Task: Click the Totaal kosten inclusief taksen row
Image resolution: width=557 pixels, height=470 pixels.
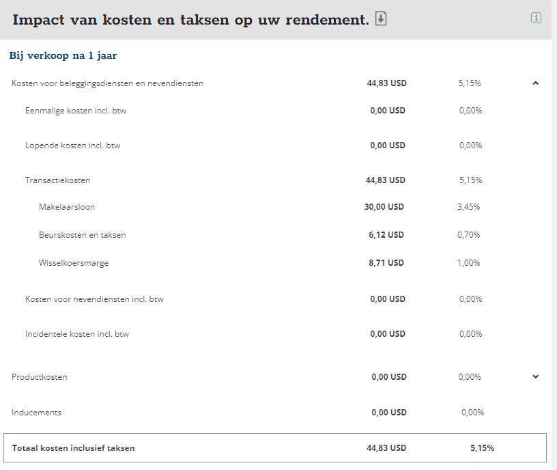Action: point(275,448)
